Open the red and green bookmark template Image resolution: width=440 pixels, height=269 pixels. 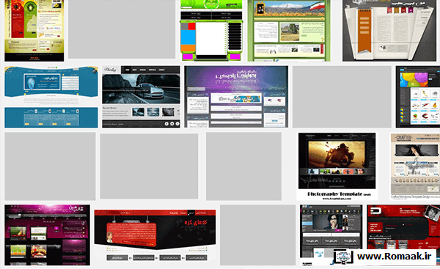click(x=34, y=31)
